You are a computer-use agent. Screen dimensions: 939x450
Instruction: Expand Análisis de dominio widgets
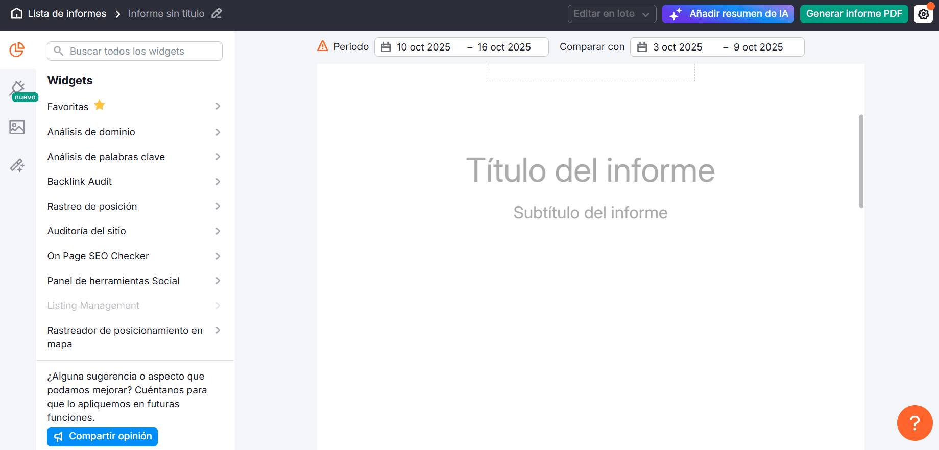pos(134,132)
